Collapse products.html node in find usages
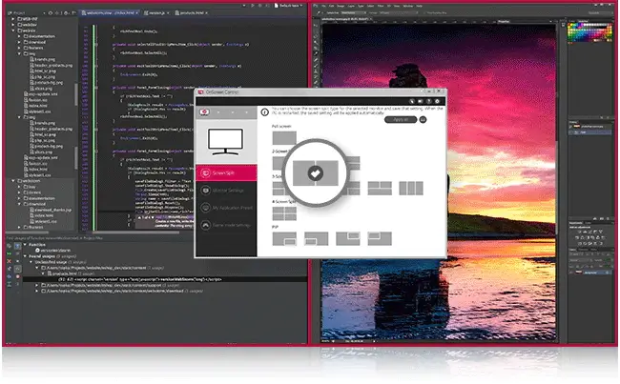The image size is (620, 384). tap(43, 273)
